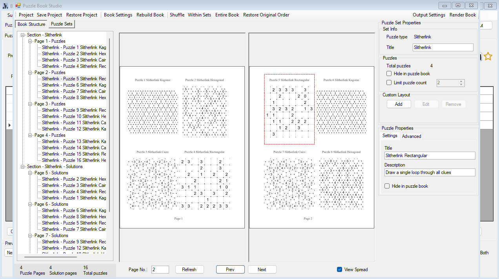499x279 pixels.
Task: Select Puzzle 2 Slitherlink Hexagonal thumbnail
Action: 204,109
